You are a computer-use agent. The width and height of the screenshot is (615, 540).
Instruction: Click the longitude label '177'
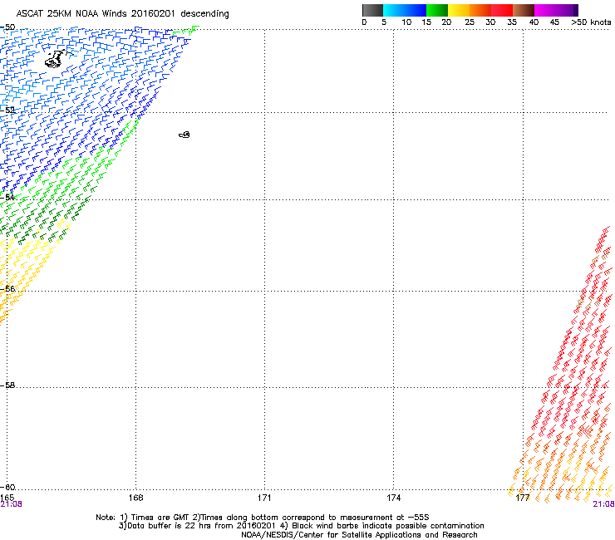pyautogui.click(x=523, y=498)
